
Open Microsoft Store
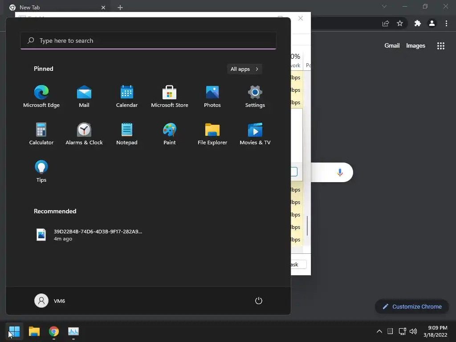click(x=170, y=97)
